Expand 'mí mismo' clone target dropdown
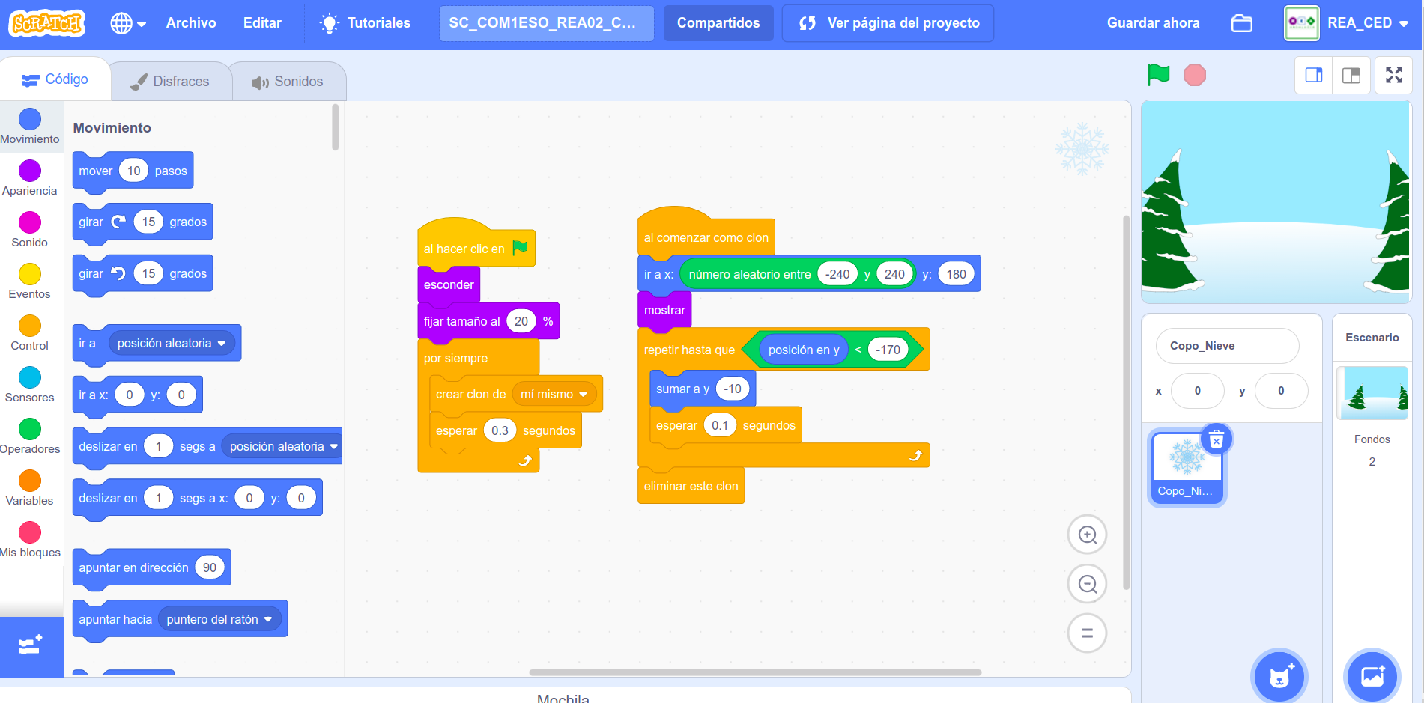 point(583,395)
